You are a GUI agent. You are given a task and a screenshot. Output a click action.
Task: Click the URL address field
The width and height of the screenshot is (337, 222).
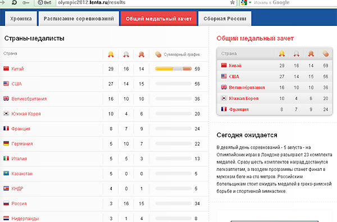tap(143, 3)
